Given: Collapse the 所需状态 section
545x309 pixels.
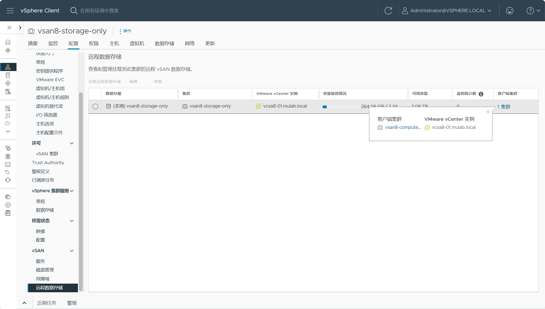Looking at the screenshot, I should tap(72, 221).
